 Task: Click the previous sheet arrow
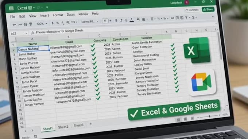26,131
